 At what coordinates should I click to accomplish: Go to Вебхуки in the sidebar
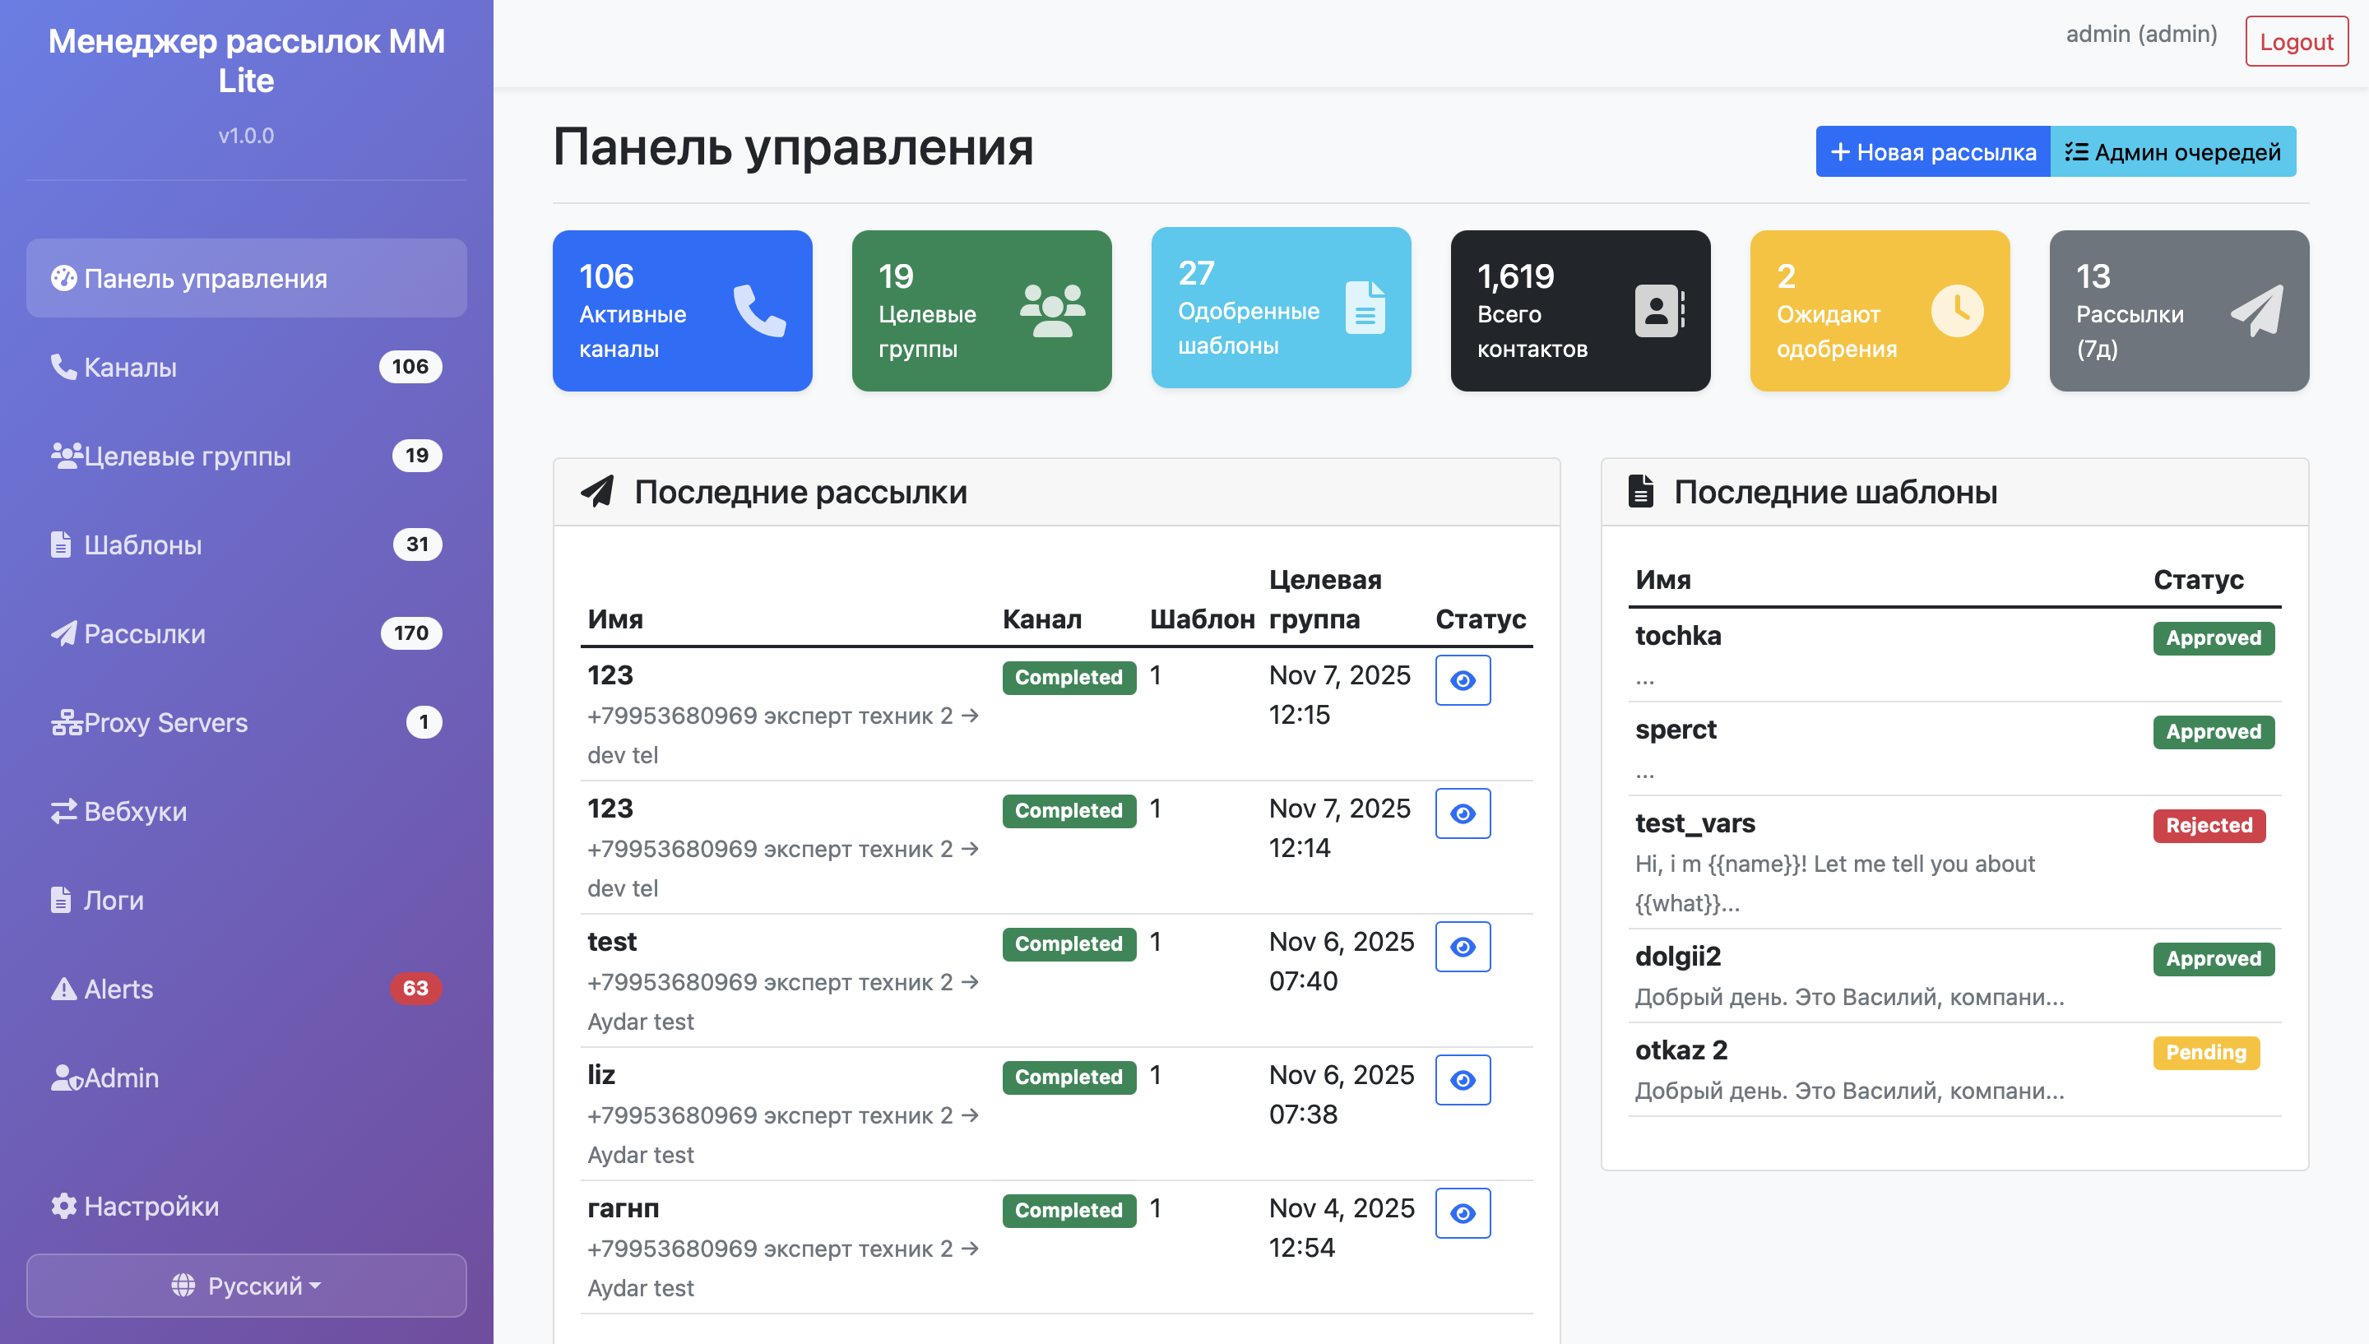[x=135, y=811]
